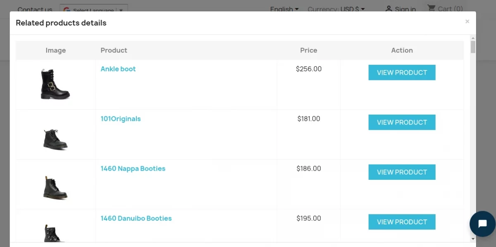Open the chat widget bubble
The width and height of the screenshot is (496, 247).
coord(482,224)
